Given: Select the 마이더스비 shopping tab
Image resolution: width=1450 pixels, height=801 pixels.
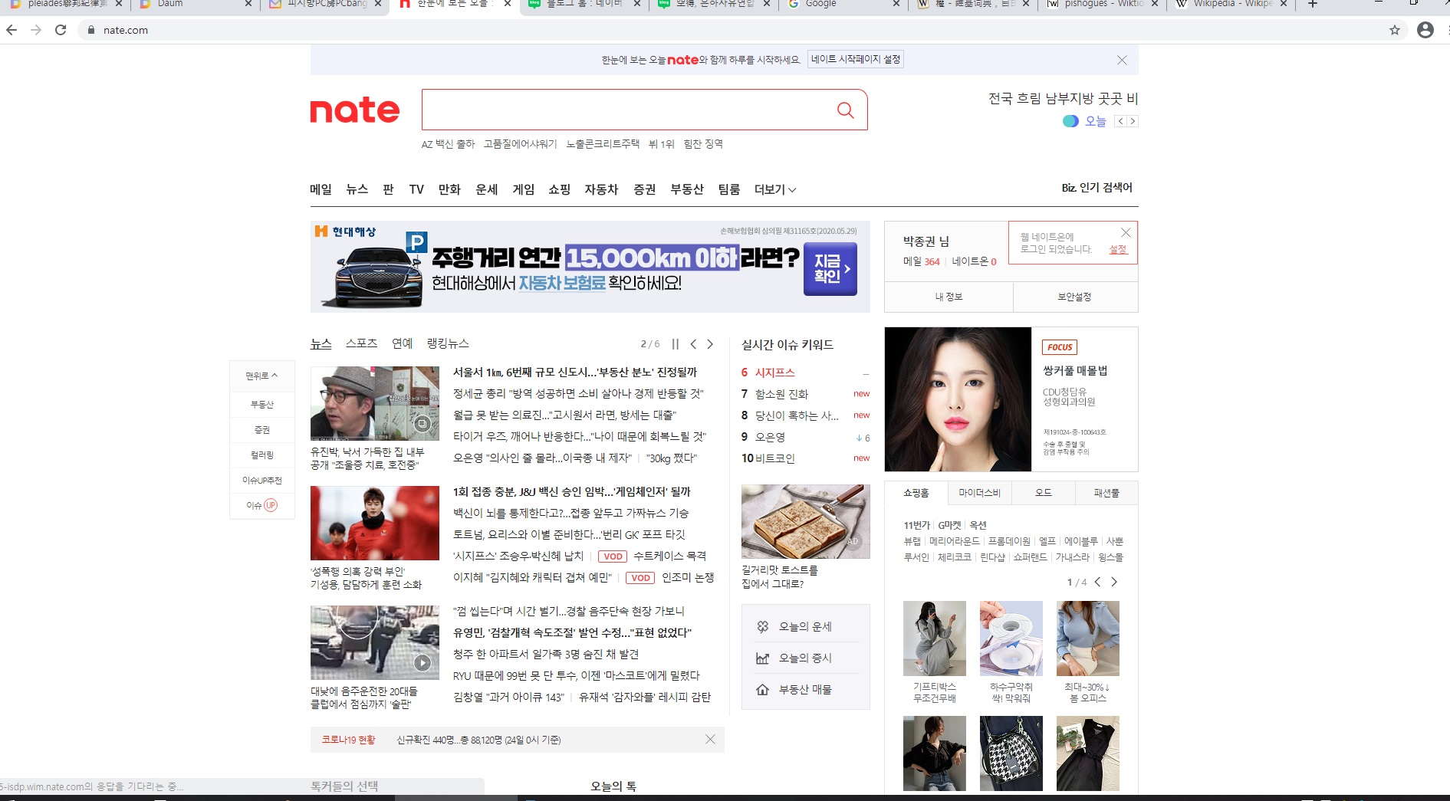Looking at the screenshot, I should pyautogui.click(x=979, y=493).
